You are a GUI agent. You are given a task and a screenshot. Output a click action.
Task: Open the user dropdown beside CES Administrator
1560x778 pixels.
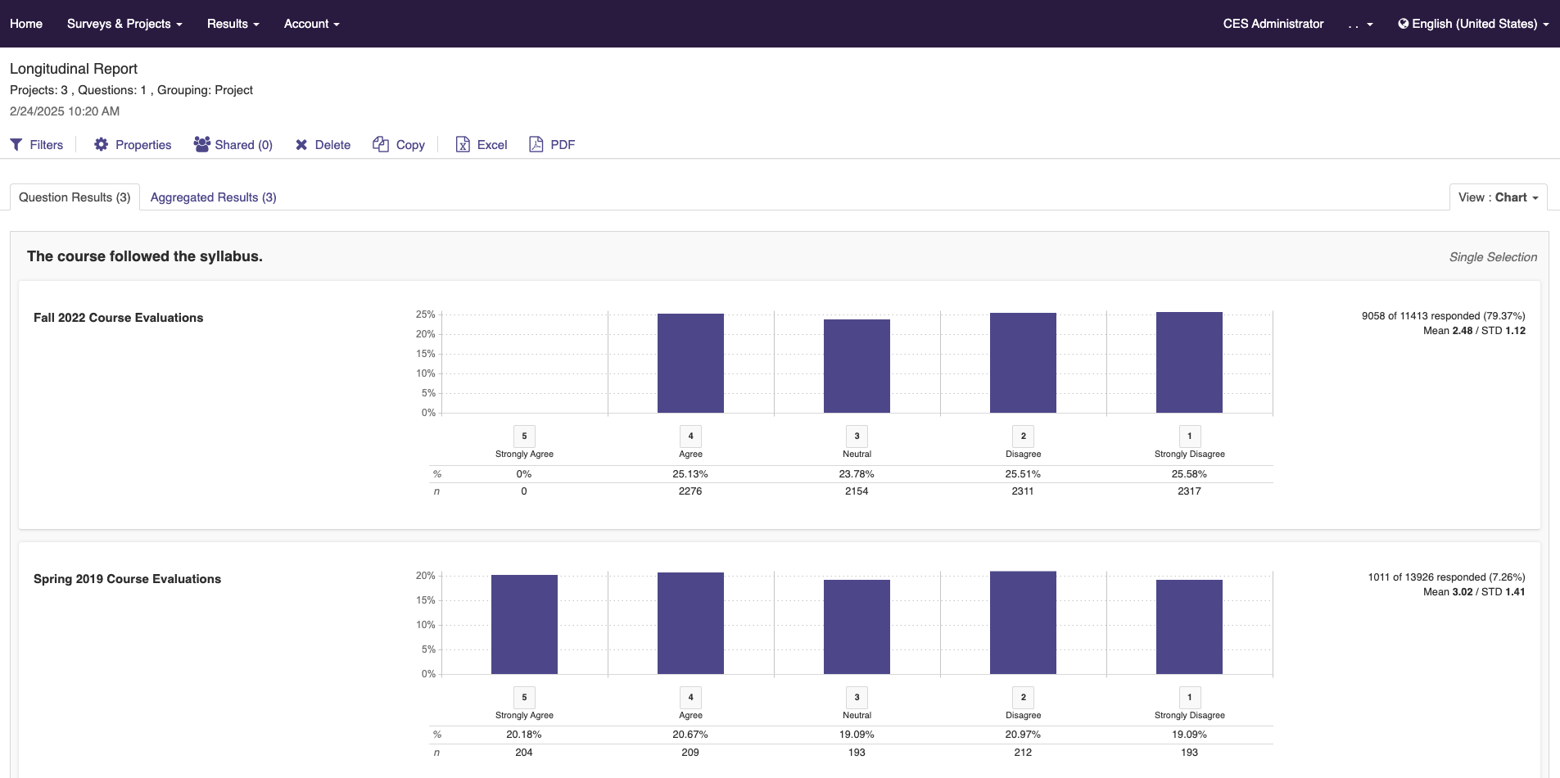(x=1360, y=25)
